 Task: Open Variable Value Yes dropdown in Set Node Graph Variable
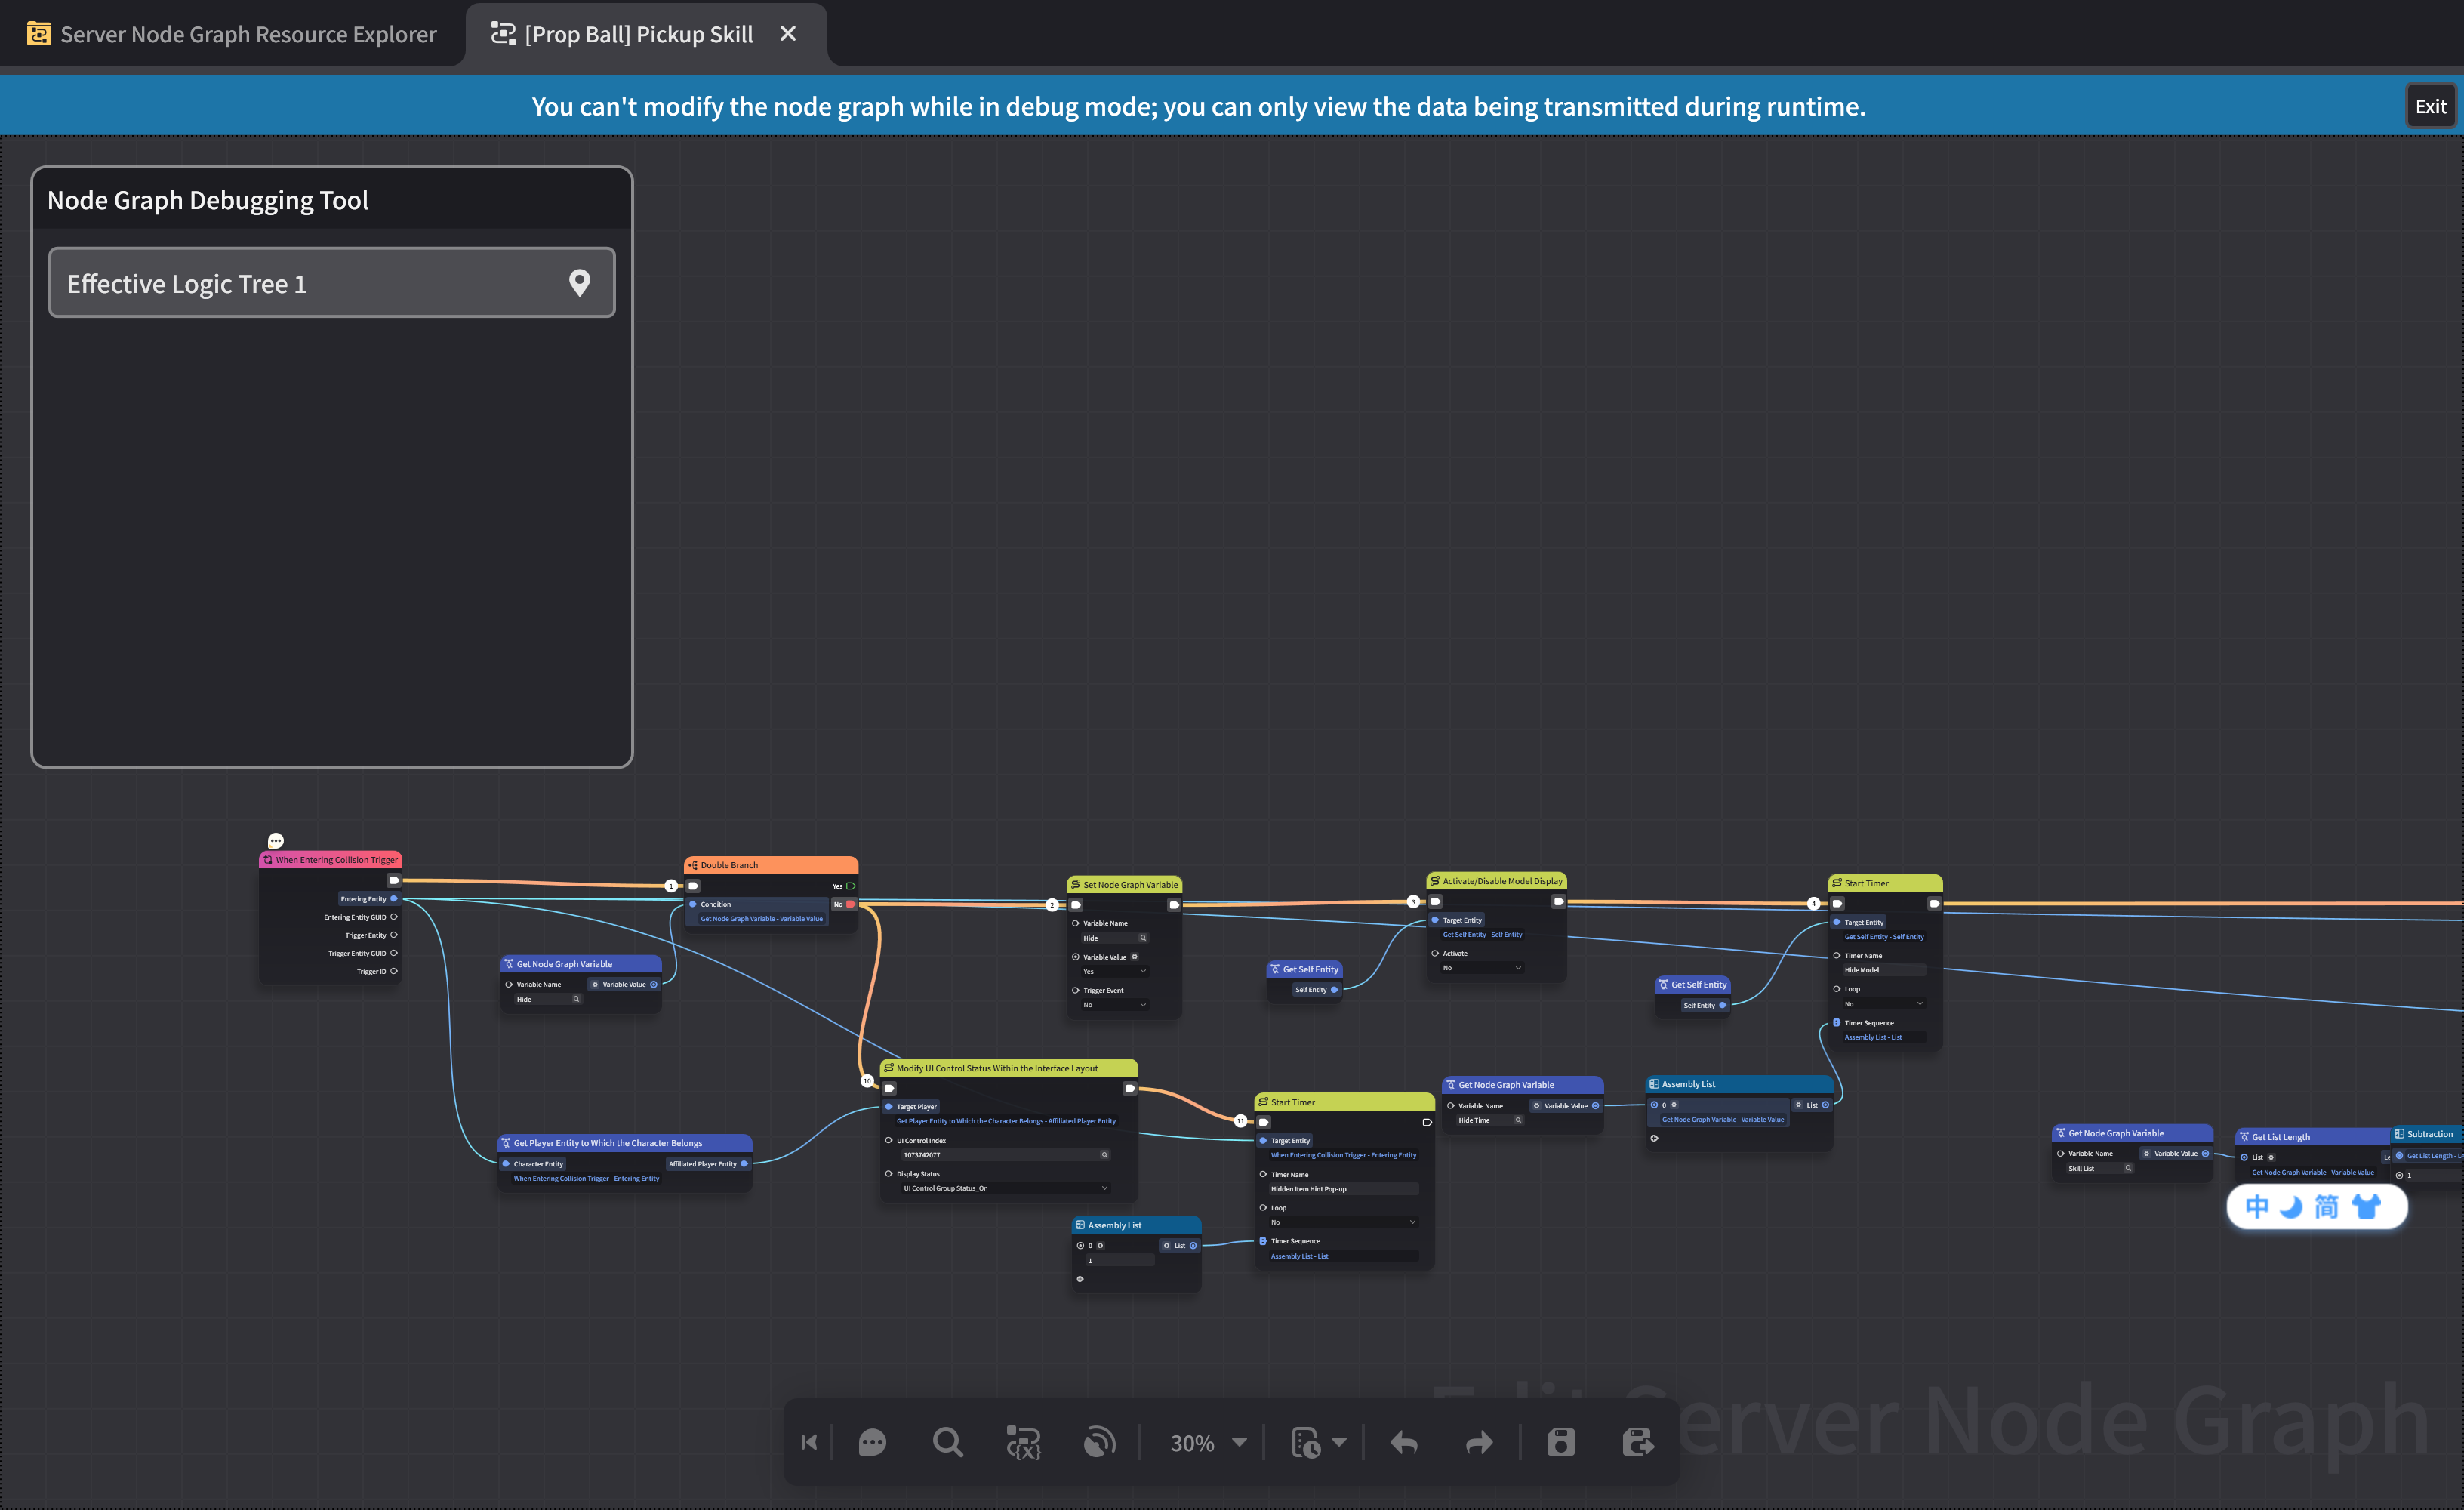click(1115, 972)
